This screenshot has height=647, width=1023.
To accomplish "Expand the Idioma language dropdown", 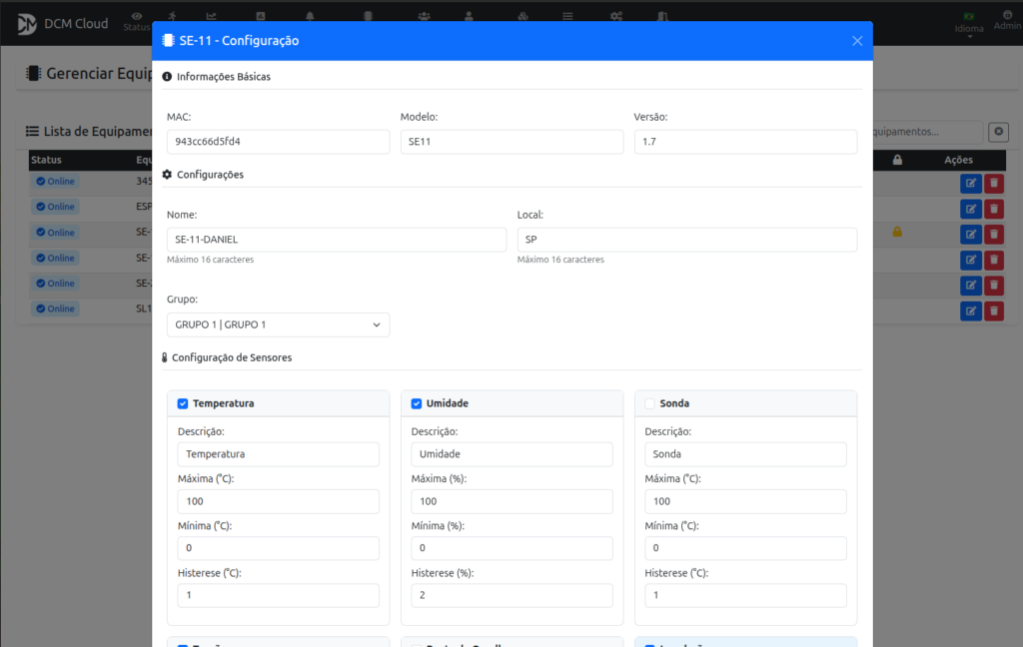I will (968, 27).
